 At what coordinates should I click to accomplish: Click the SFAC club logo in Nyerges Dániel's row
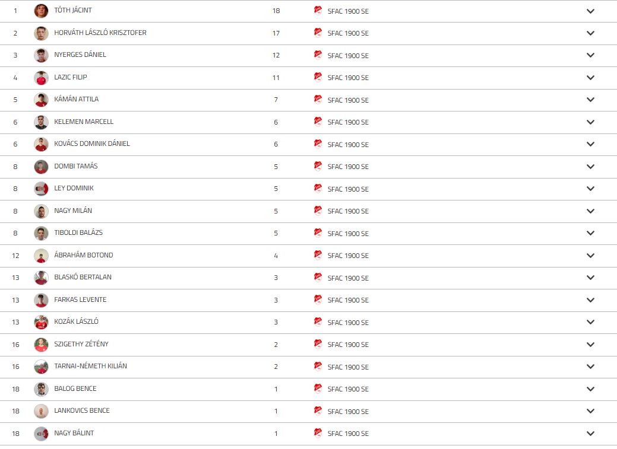click(x=318, y=55)
